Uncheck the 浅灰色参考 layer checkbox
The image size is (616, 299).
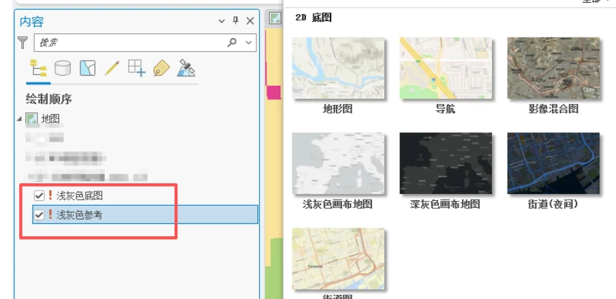pos(40,215)
